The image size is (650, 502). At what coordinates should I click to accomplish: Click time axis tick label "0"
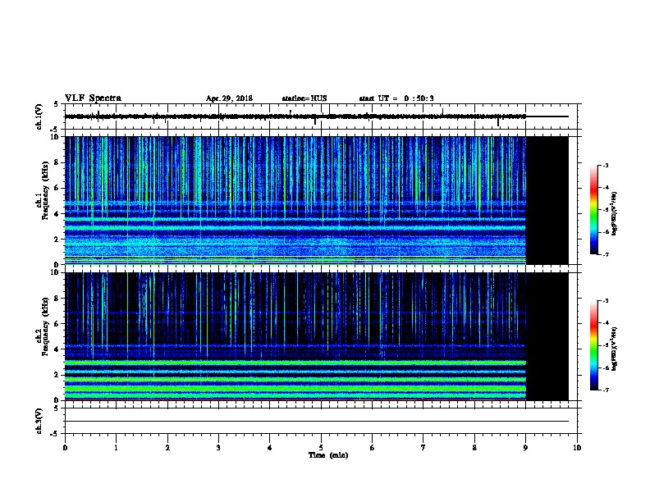pos(65,448)
